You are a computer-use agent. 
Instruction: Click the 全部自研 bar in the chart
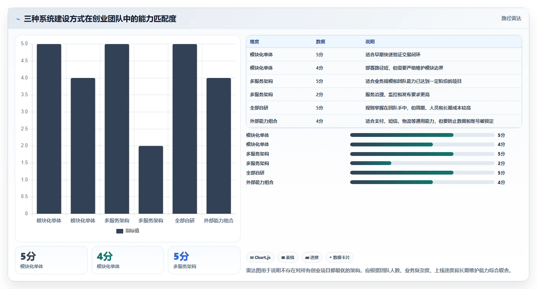pos(185,129)
